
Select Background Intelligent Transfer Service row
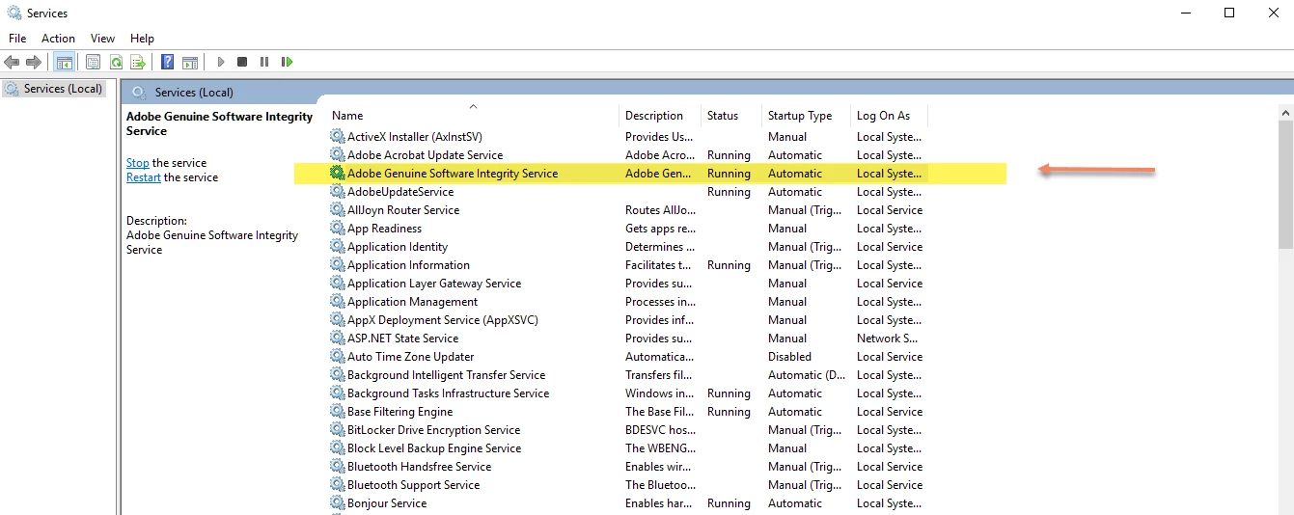coord(627,375)
